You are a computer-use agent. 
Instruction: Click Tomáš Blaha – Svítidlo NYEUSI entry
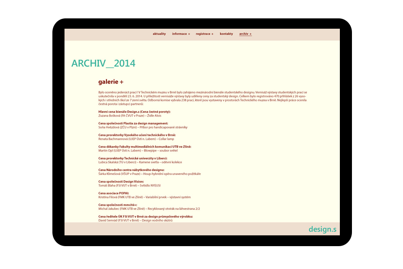pyautogui.click(x=129, y=186)
